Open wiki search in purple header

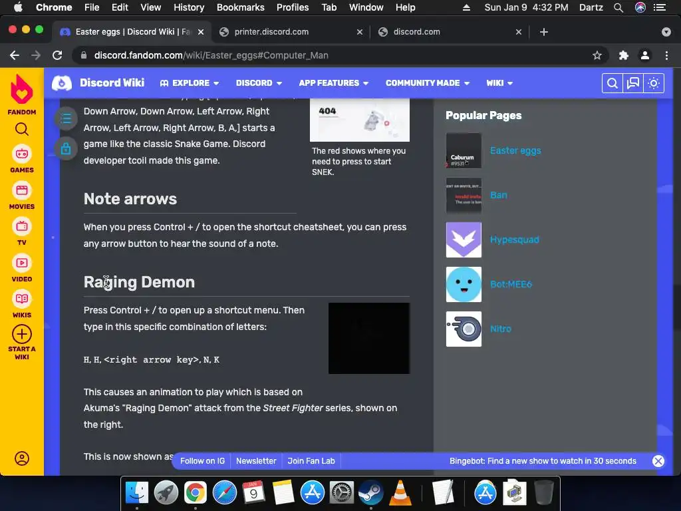612,83
